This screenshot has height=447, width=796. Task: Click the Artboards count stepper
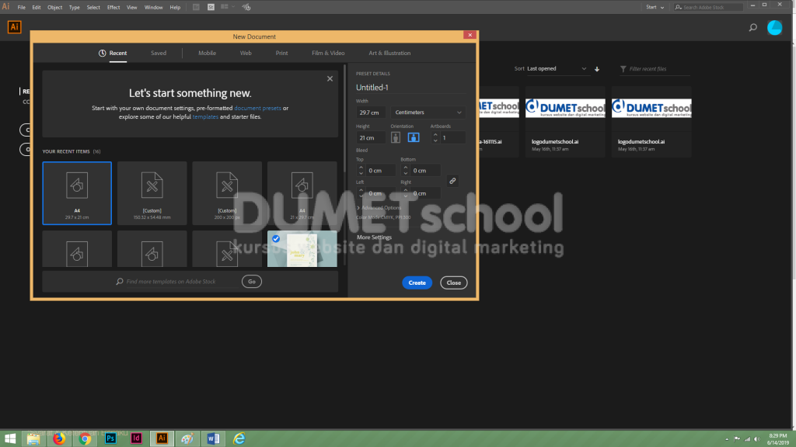pyautogui.click(x=435, y=137)
